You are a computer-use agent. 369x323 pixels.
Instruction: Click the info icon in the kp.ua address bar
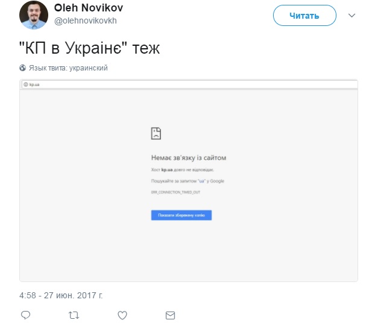pyautogui.click(x=25, y=84)
